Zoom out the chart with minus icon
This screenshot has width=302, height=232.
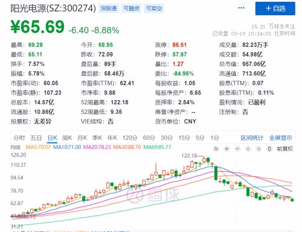click(x=237, y=149)
